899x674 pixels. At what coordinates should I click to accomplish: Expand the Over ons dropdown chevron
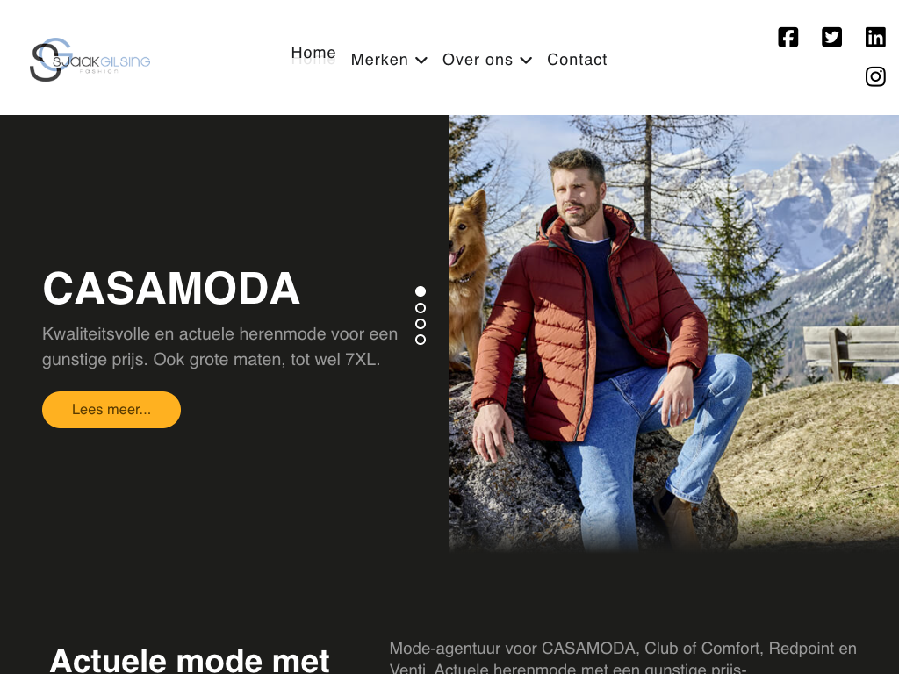(x=527, y=61)
